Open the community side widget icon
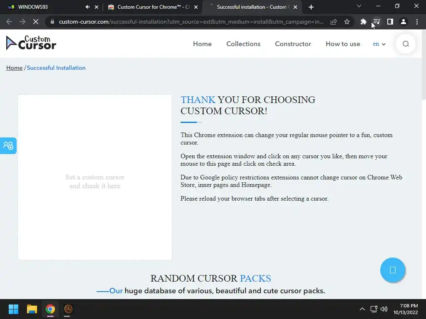 click(x=8, y=146)
